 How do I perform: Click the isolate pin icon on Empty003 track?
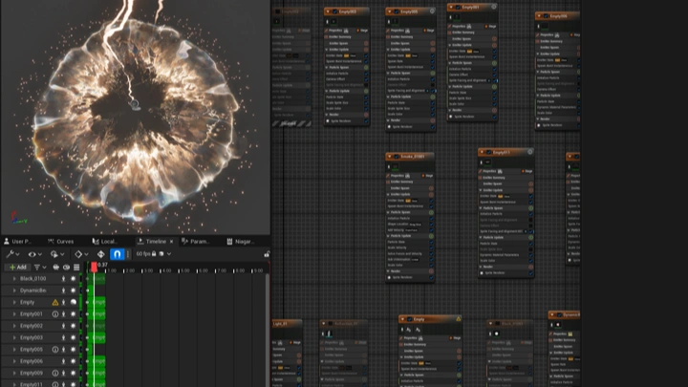point(64,337)
